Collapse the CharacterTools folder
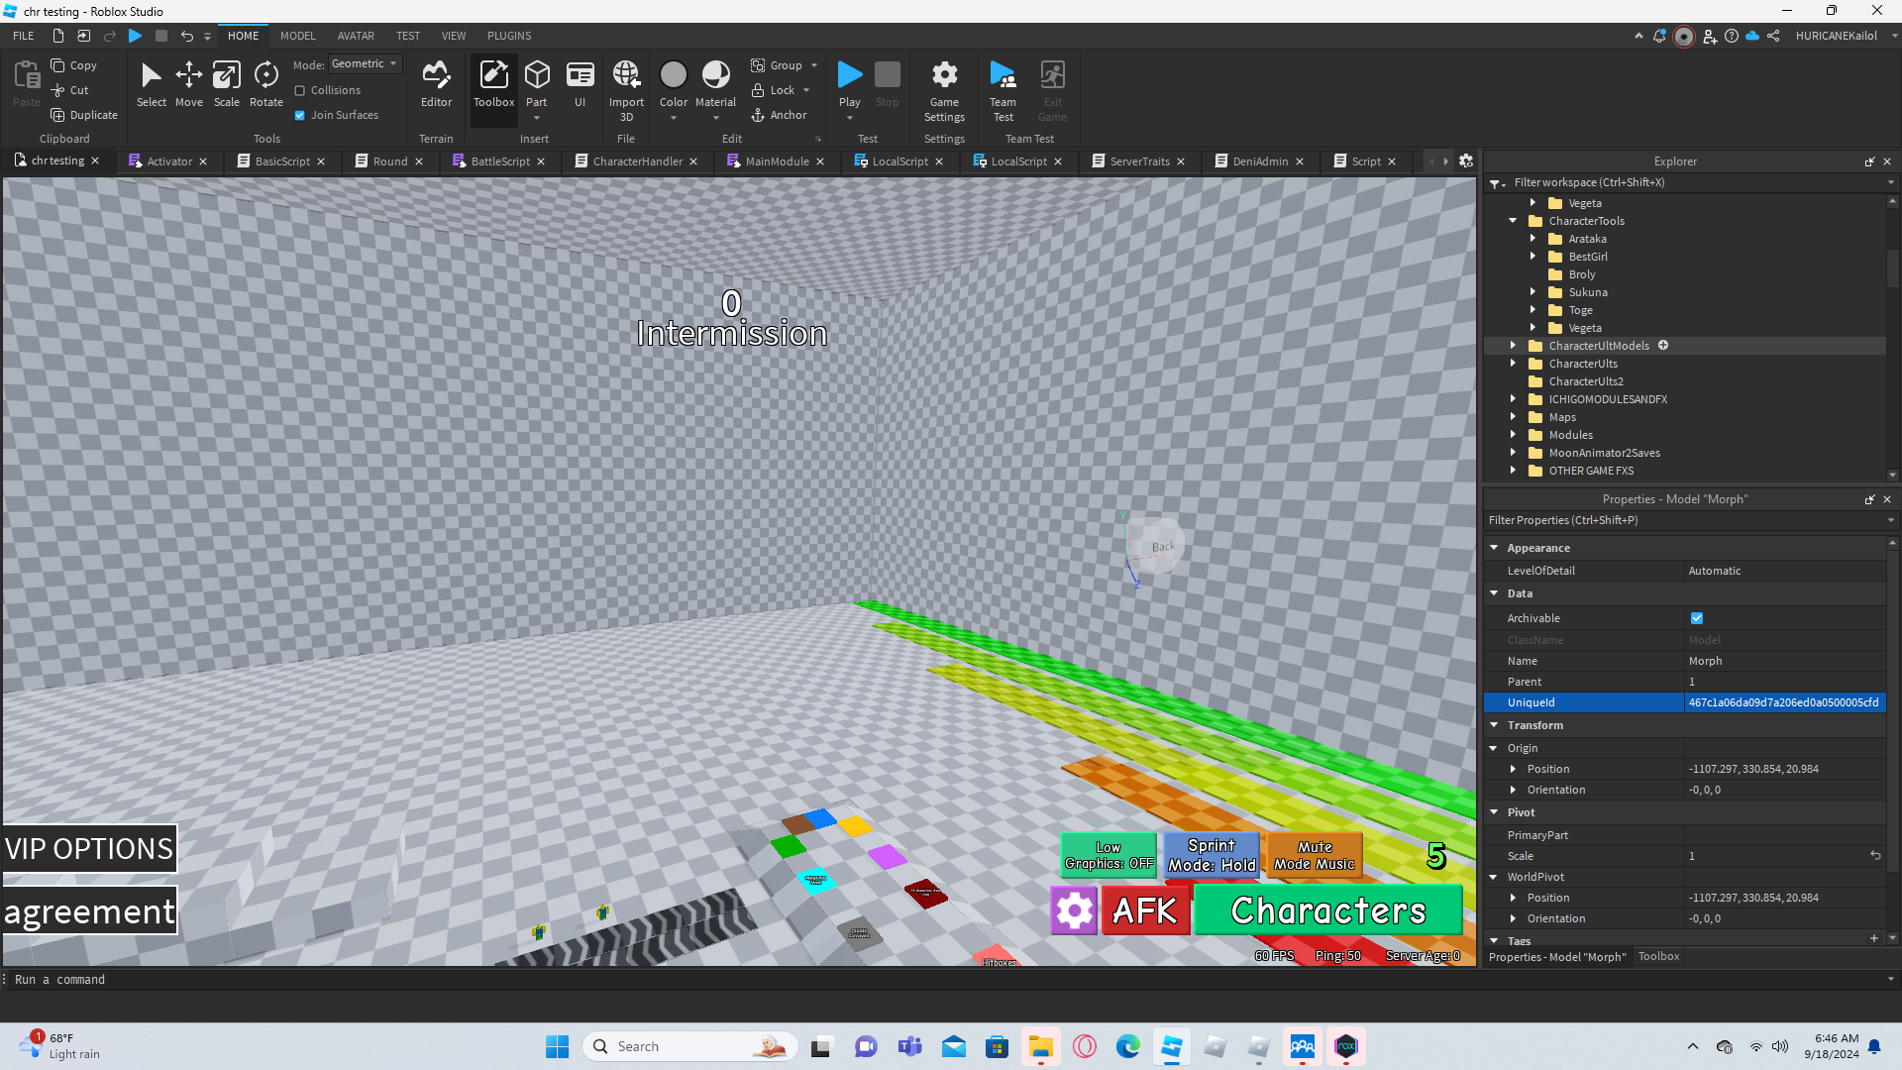 pos(1513,221)
